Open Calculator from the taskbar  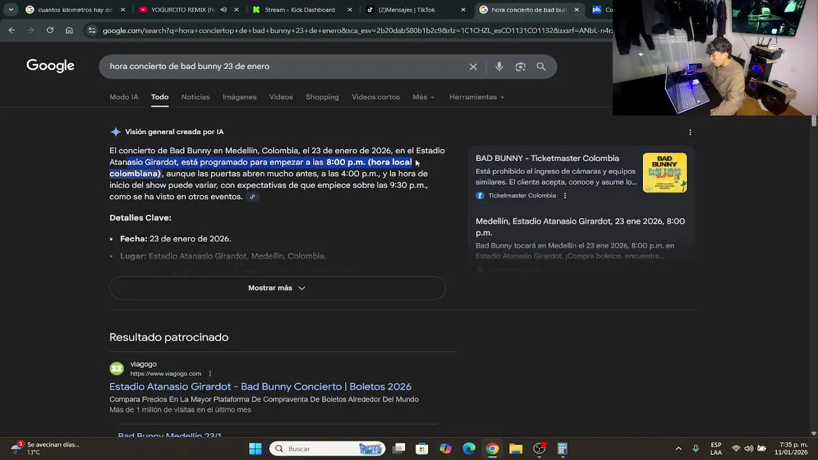[x=562, y=448]
